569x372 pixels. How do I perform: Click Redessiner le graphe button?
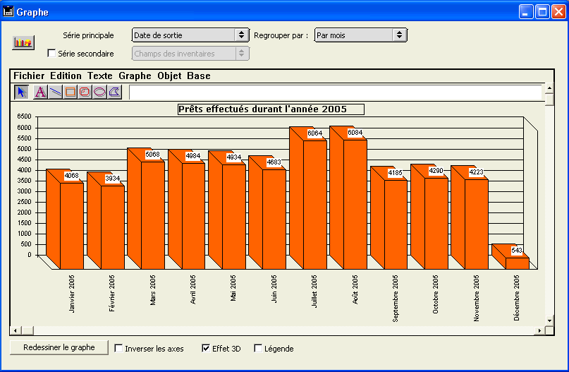click(59, 347)
